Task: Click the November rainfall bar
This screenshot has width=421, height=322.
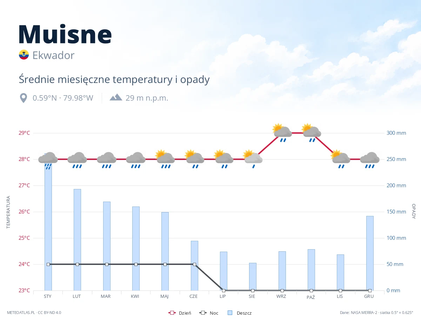Action: point(340,272)
